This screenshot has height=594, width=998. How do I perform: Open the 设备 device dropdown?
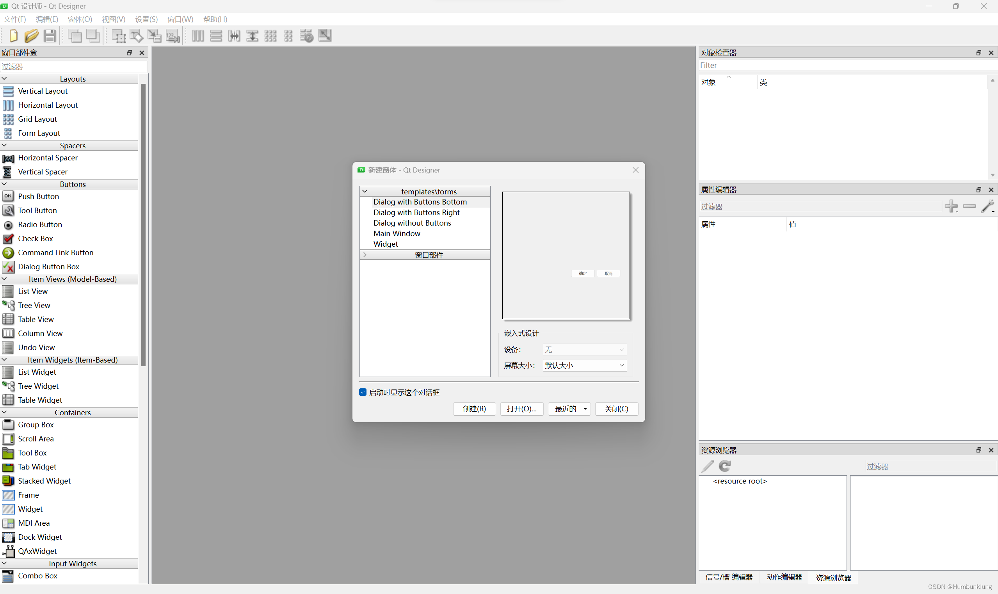(584, 350)
